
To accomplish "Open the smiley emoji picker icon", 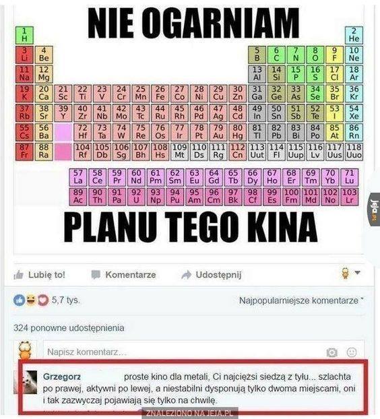I will click(x=352, y=352).
